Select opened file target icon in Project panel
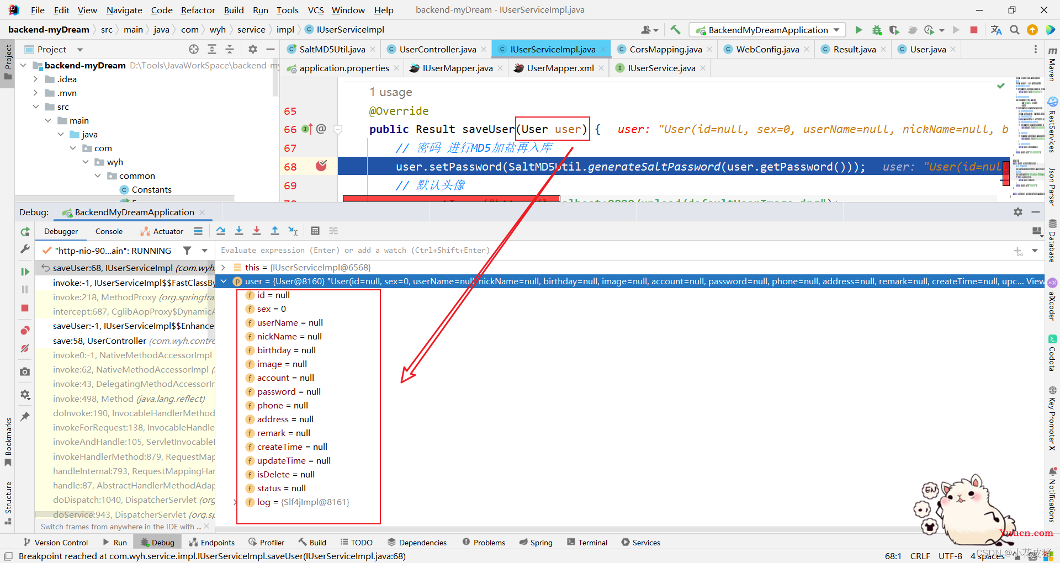The image size is (1060, 563). [194, 49]
